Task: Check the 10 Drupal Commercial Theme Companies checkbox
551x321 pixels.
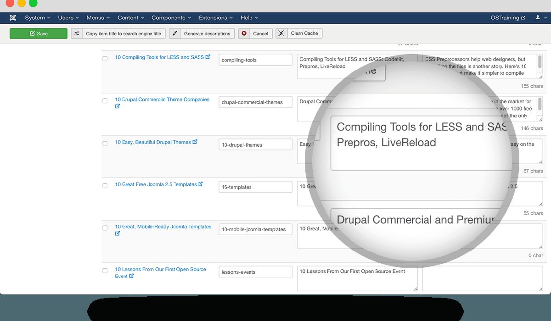Action: (105, 101)
